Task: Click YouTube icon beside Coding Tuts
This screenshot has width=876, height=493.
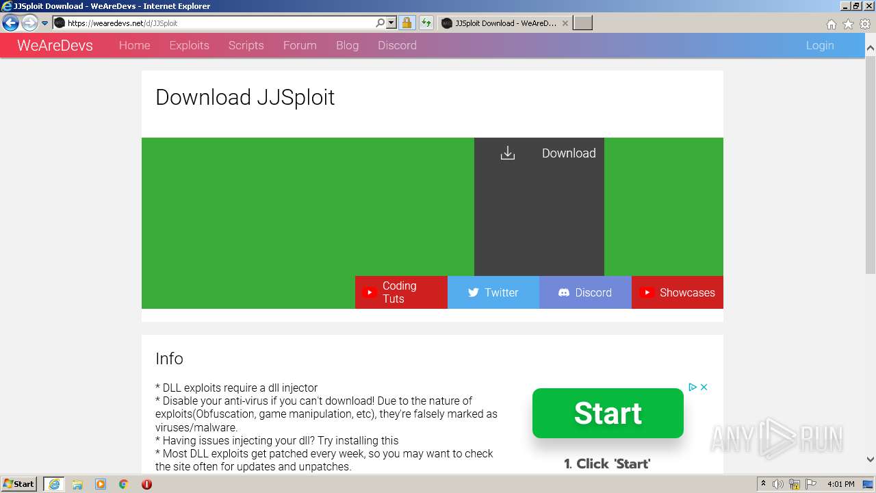Action: click(369, 292)
